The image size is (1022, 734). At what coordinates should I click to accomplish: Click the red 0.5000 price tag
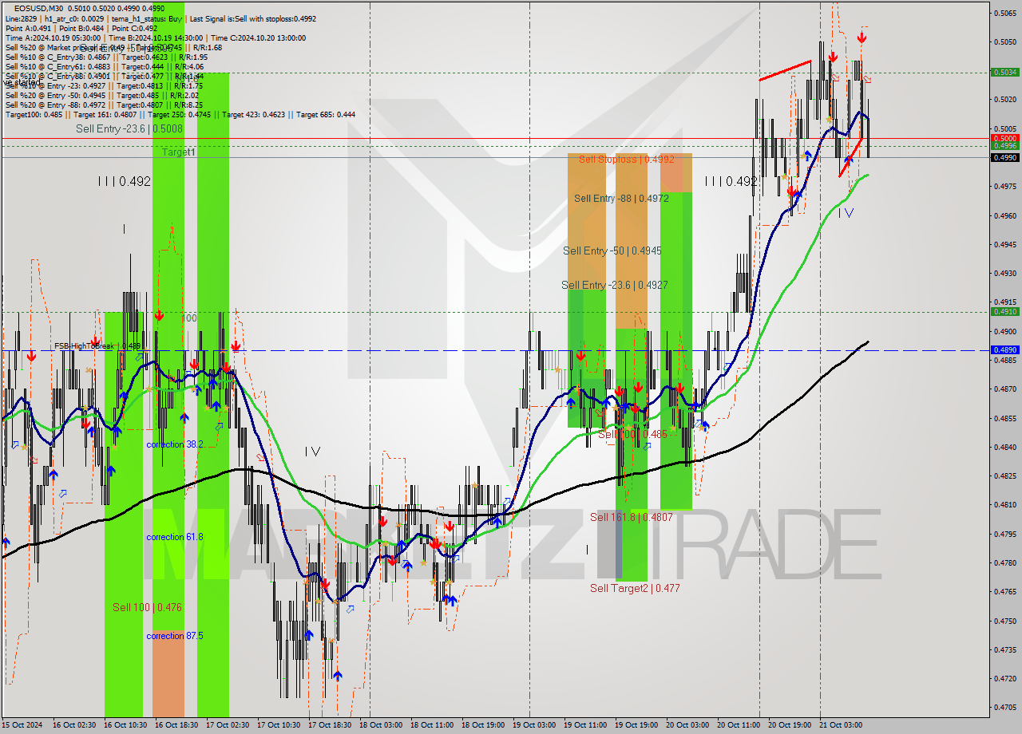coord(1004,138)
